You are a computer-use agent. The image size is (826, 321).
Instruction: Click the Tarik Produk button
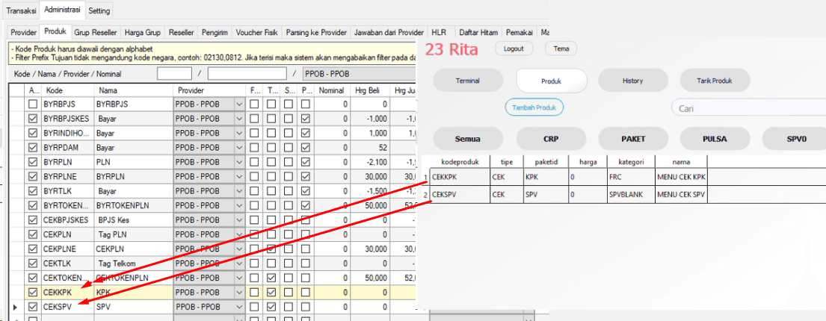(x=715, y=81)
